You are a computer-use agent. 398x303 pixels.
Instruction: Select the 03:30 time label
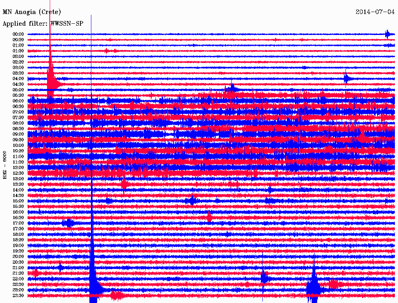coord(18,73)
